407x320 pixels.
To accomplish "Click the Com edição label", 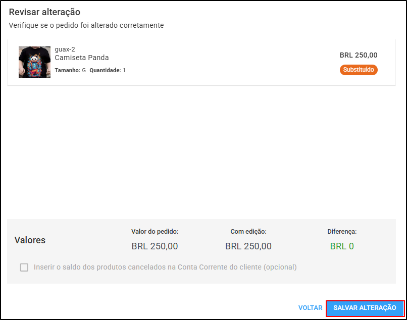I will tap(248, 232).
